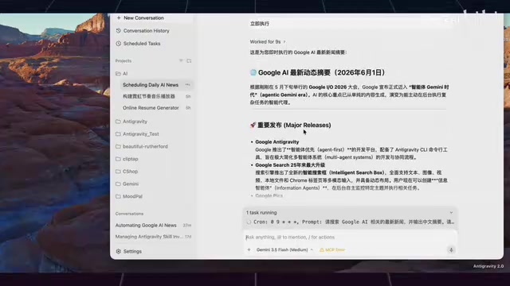
Task: Open the Managing Antigravity Skill Inv... conversation
Action: click(x=149, y=237)
